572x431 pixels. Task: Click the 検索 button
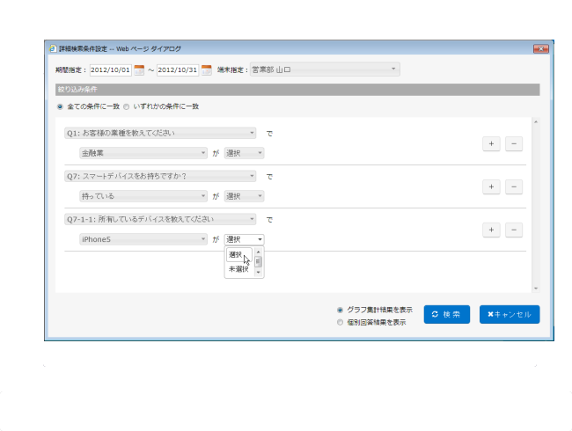pos(446,314)
